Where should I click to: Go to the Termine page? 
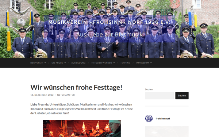point(125,63)
